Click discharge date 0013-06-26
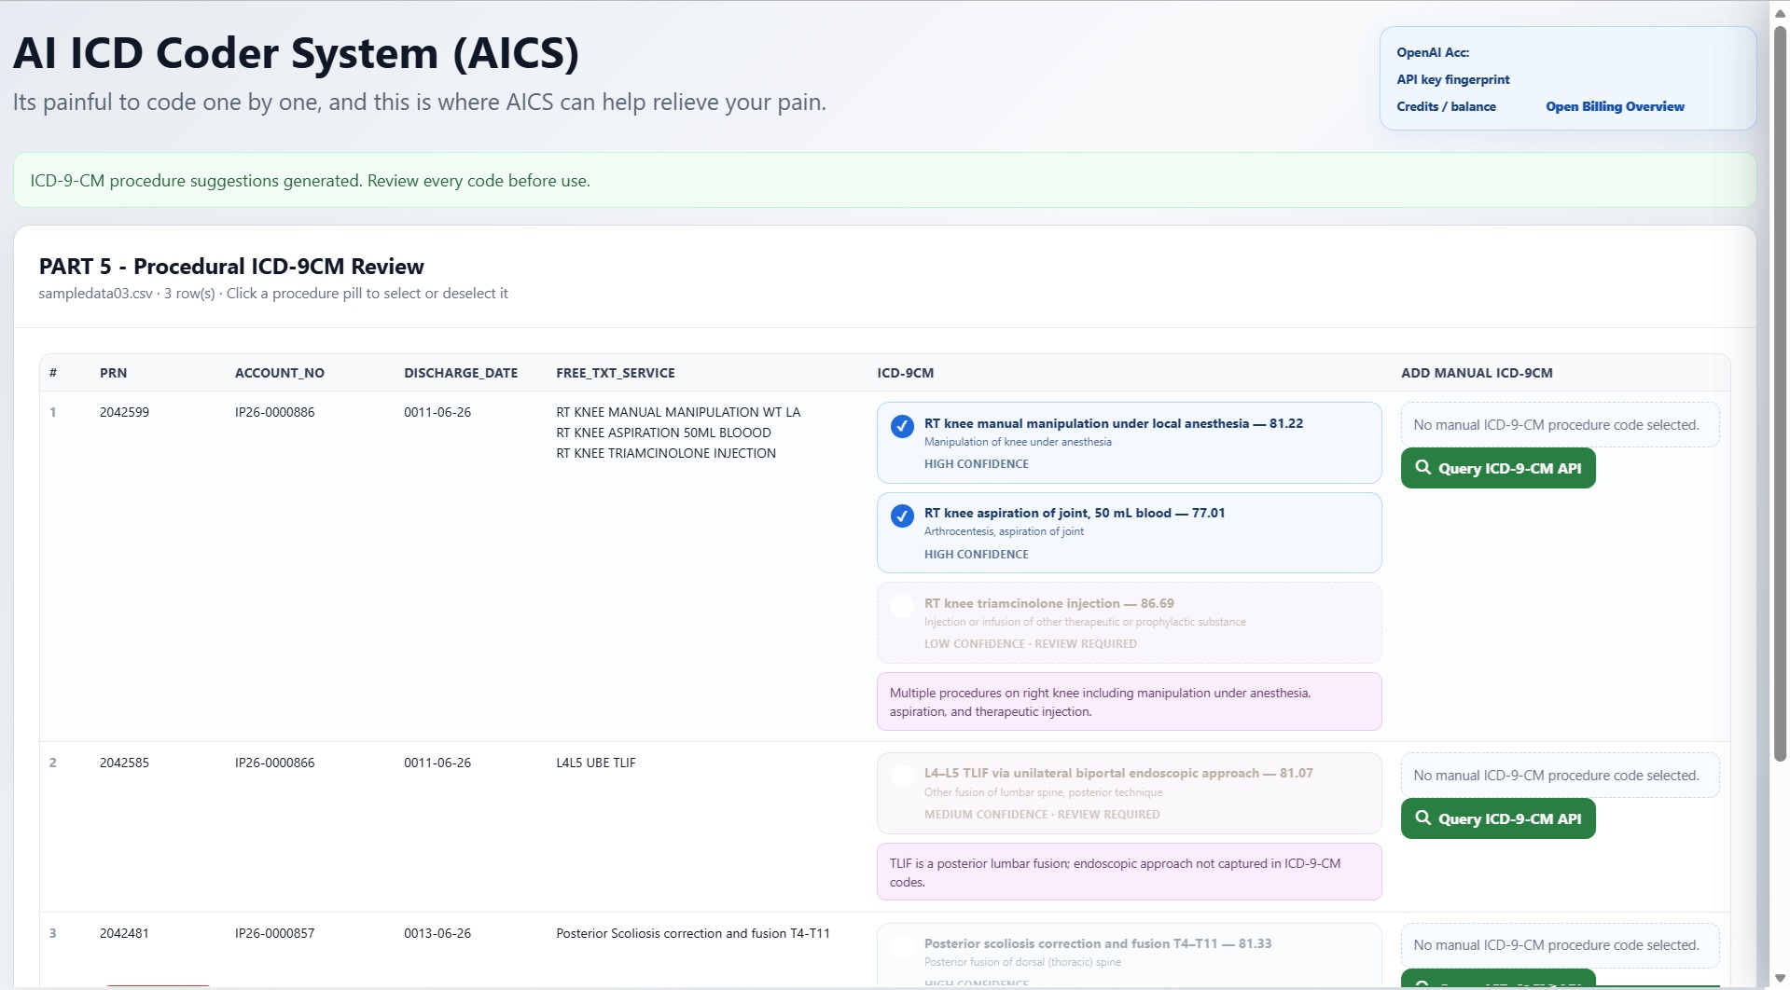Image resolution: width=1790 pixels, height=990 pixels. point(437,933)
